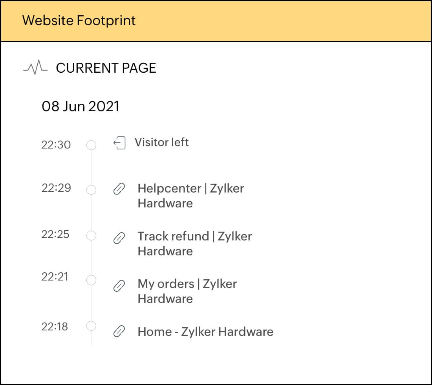
Task: Click the 08 Jun 2021 date label
Action: click(x=80, y=106)
